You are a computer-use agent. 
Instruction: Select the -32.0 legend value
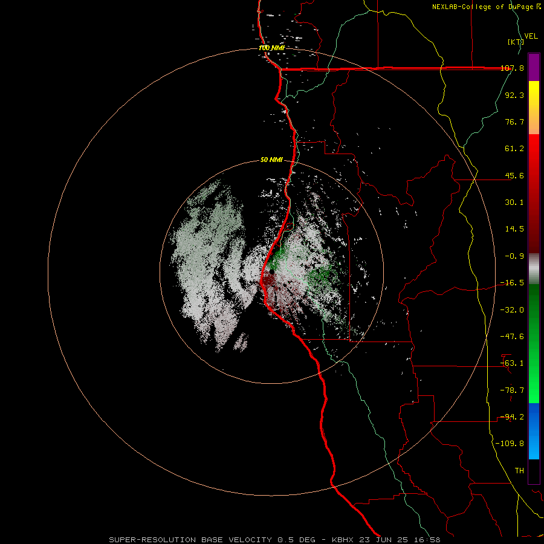click(x=512, y=310)
